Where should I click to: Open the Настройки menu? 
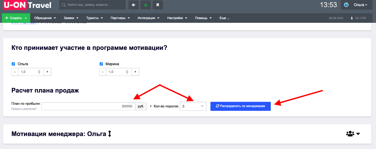click(x=177, y=18)
